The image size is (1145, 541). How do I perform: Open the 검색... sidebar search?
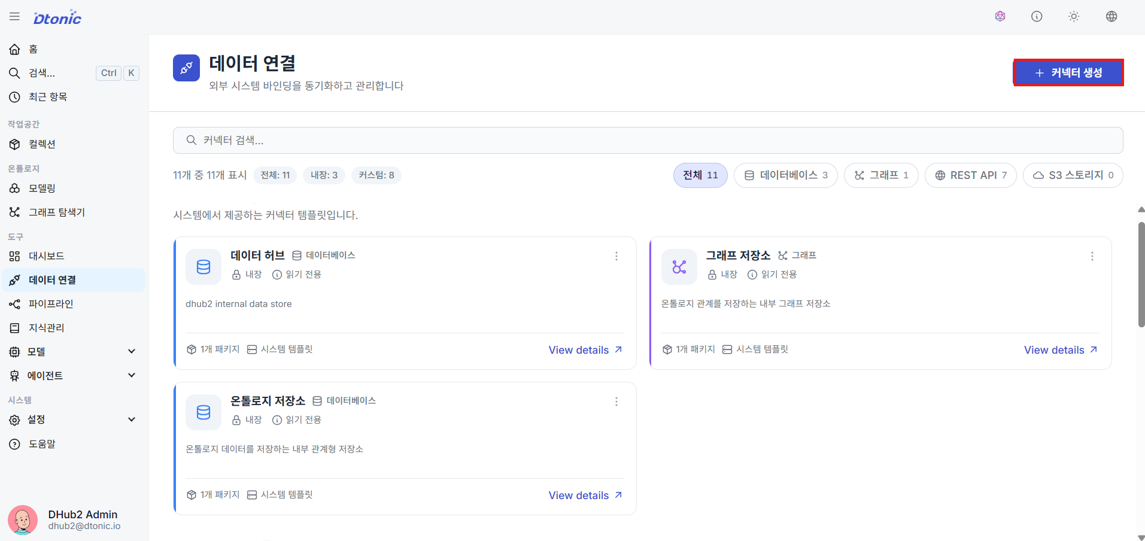pos(74,73)
